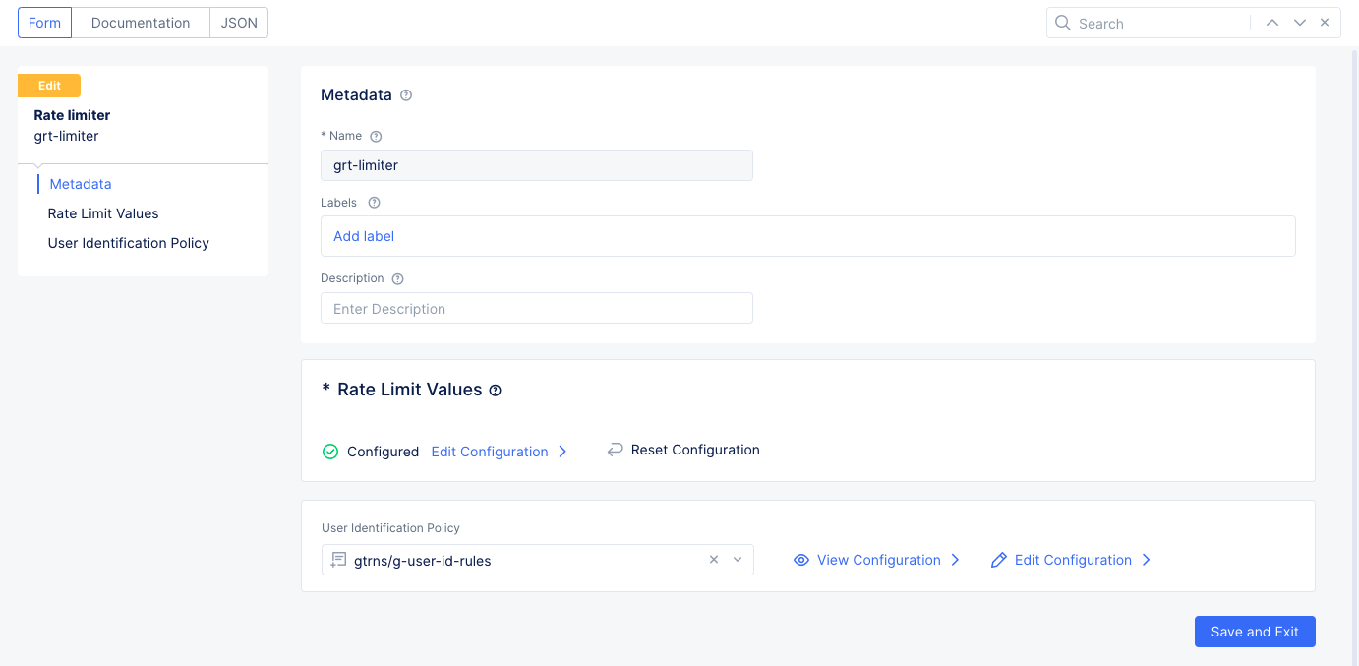Select User Identification Policy in side navigation
The width and height of the screenshot is (1359, 666).
(x=129, y=243)
